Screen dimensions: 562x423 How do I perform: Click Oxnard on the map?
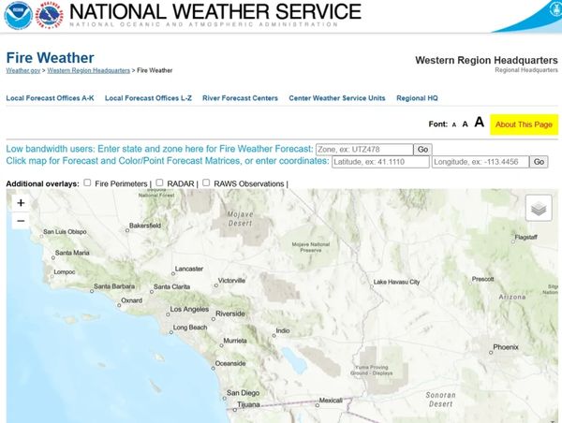coord(131,300)
